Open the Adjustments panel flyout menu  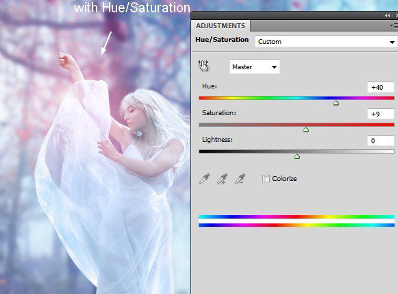pyautogui.click(x=394, y=26)
